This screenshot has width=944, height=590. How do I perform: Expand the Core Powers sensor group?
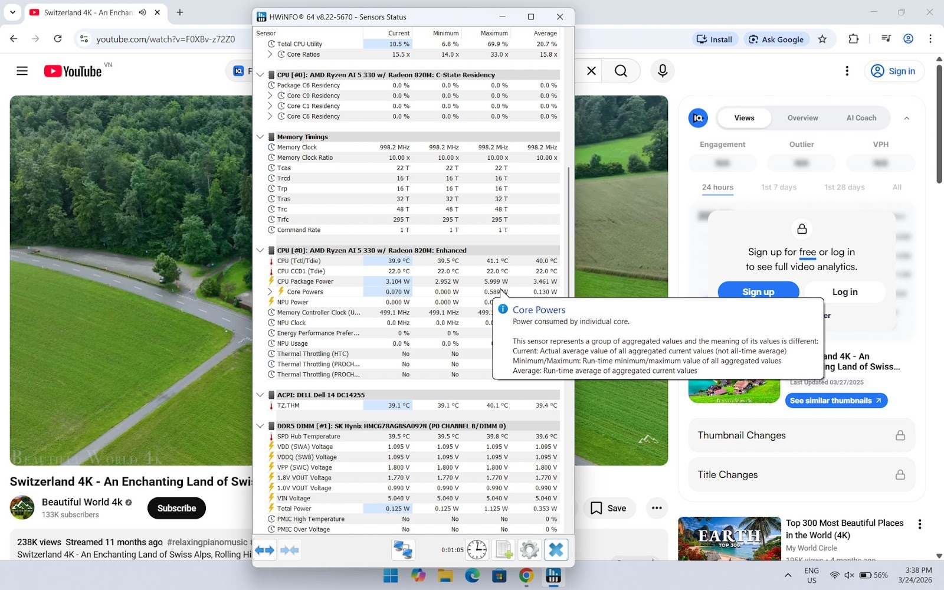point(270,292)
